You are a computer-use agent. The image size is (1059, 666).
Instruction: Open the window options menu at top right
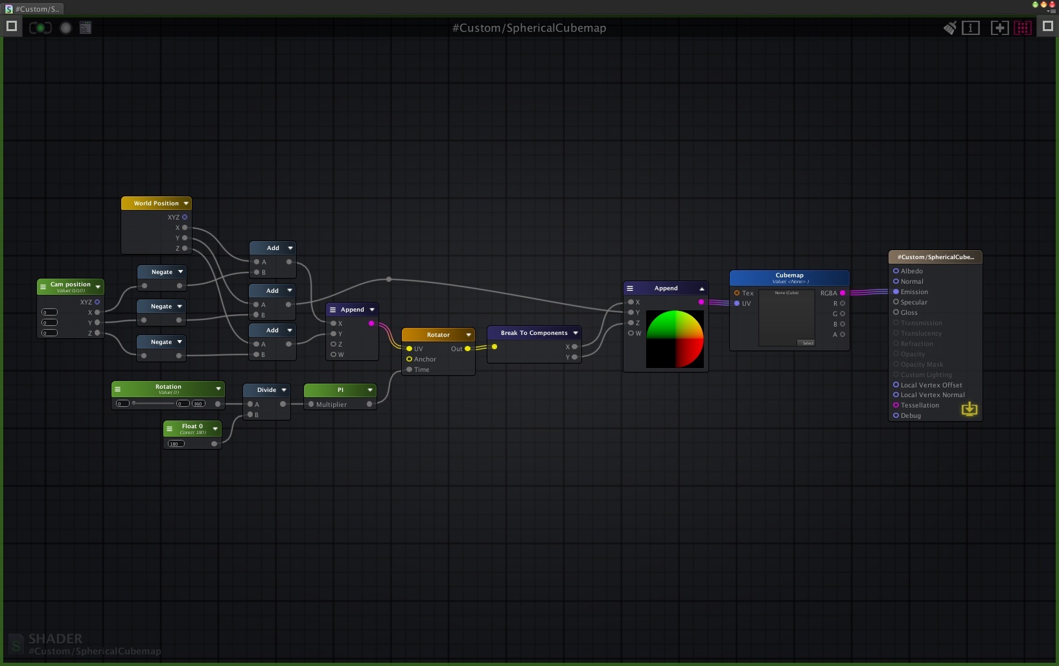(1051, 11)
